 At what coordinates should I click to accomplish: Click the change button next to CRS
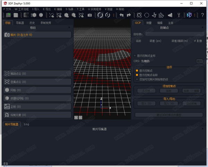click(x=200, y=61)
